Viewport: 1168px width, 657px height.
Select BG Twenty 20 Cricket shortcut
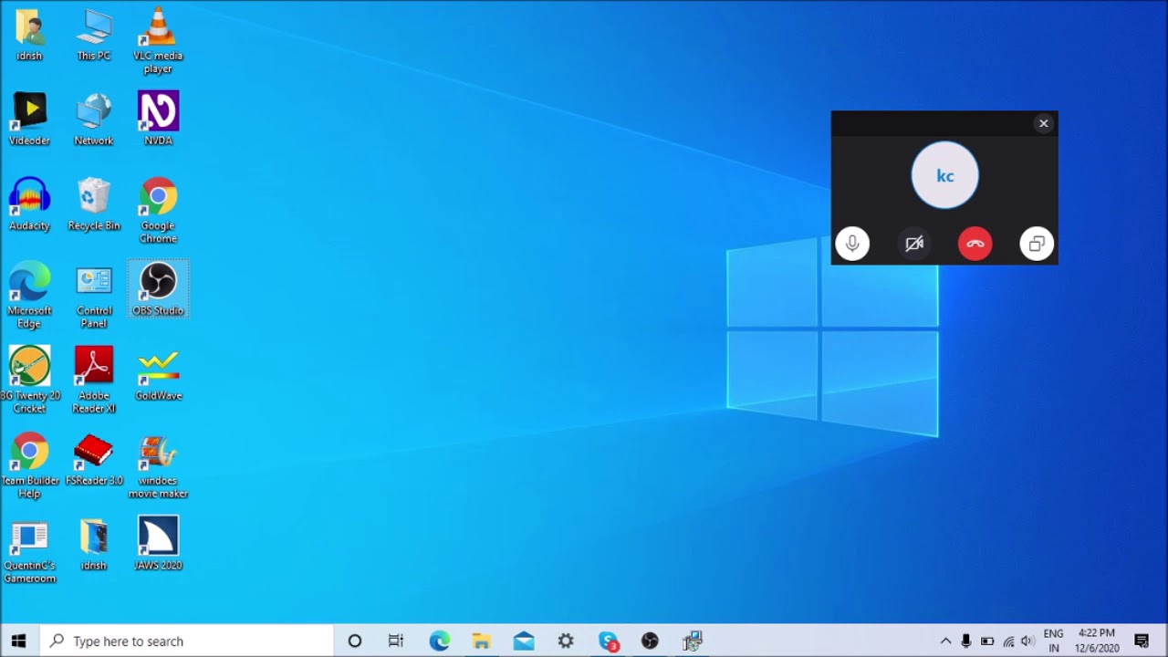pyautogui.click(x=29, y=380)
